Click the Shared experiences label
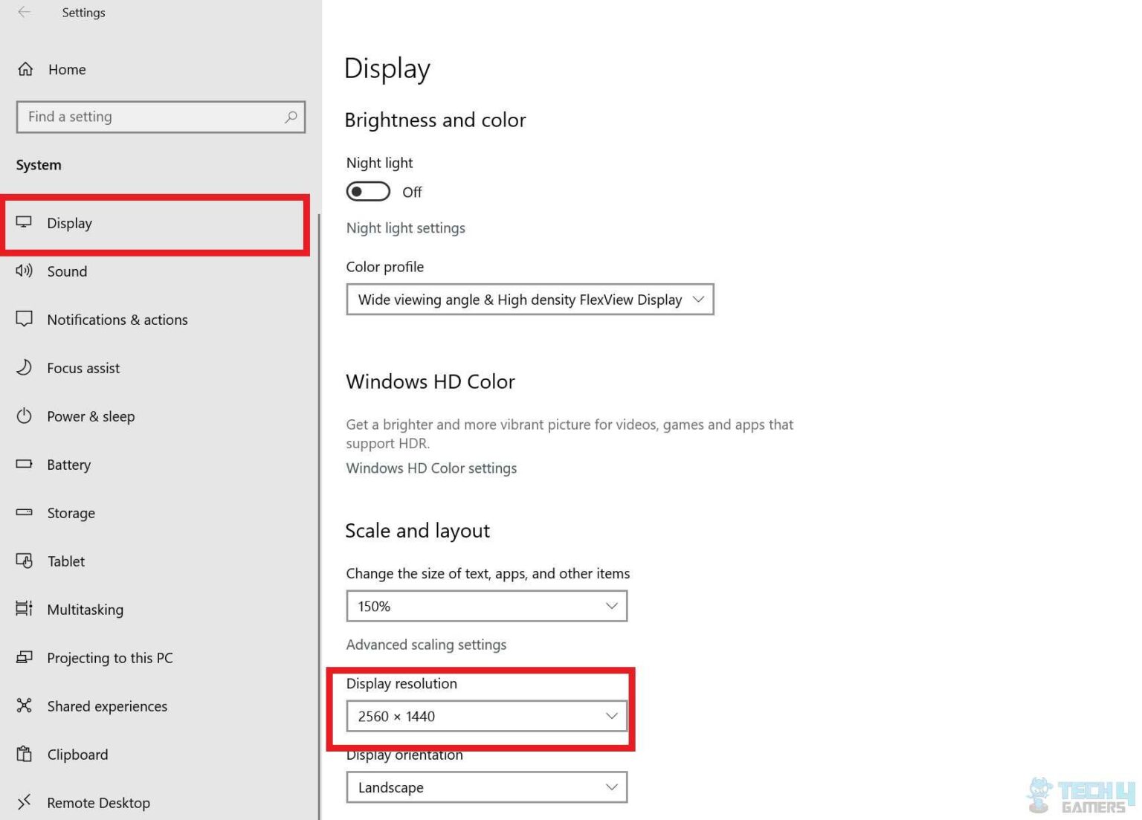The width and height of the screenshot is (1142, 820). pos(107,706)
